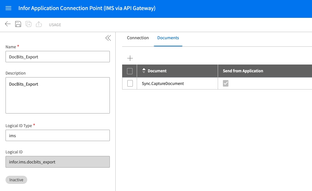Add a new document with plus icon
Image resolution: width=312 pixels, height=191 pixels.
tap(130, 58)
